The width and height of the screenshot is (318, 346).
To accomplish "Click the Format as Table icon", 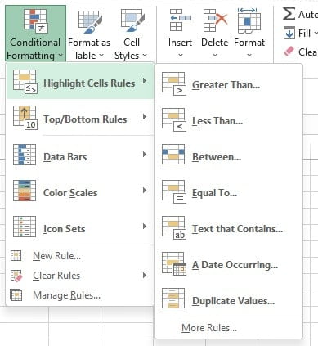I will pyautogui.click(x=90, y=22).
